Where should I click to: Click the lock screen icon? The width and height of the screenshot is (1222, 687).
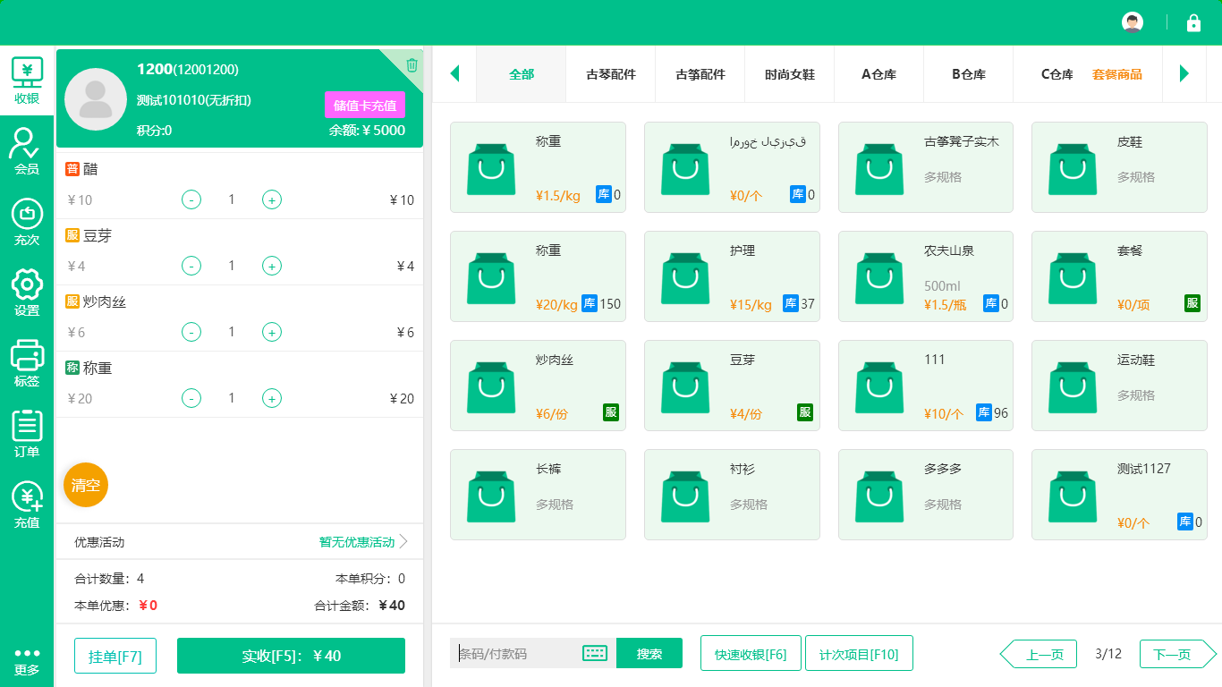(x=1193, y=23)
